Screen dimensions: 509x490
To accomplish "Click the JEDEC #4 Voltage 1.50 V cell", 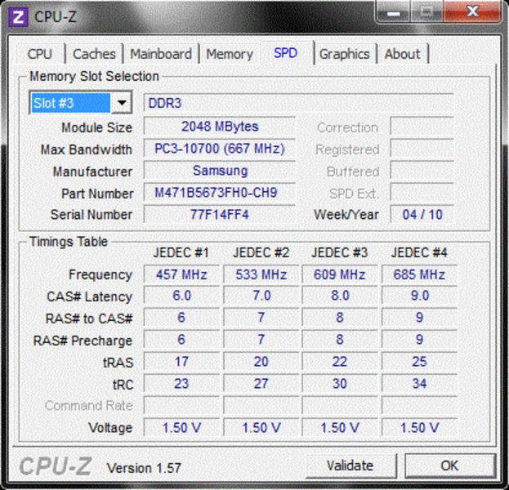I will pyautogui.click(x=419, y=428).
